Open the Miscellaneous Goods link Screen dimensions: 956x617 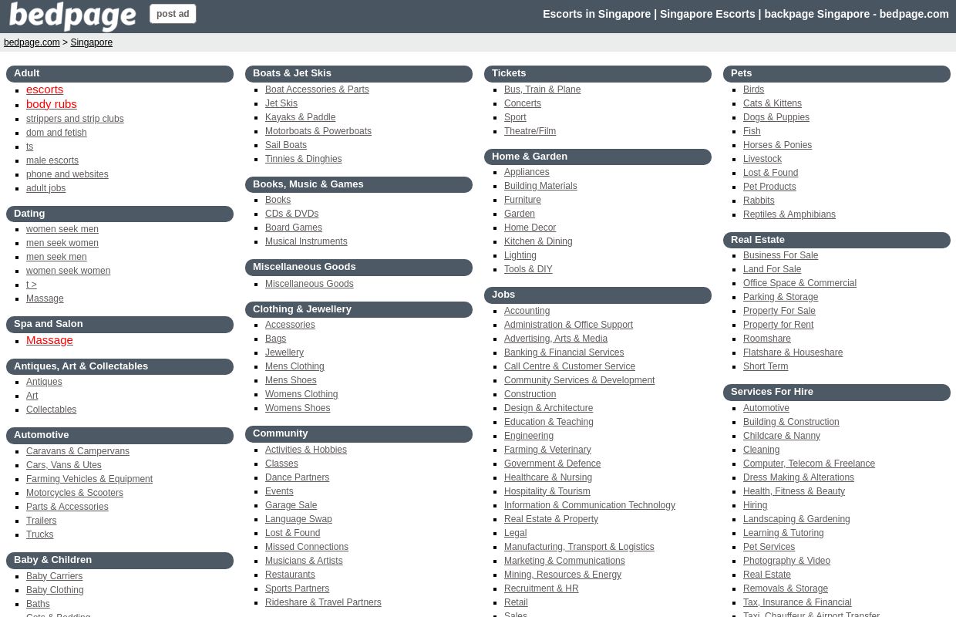pyautogui.click(x=309, y=284)
